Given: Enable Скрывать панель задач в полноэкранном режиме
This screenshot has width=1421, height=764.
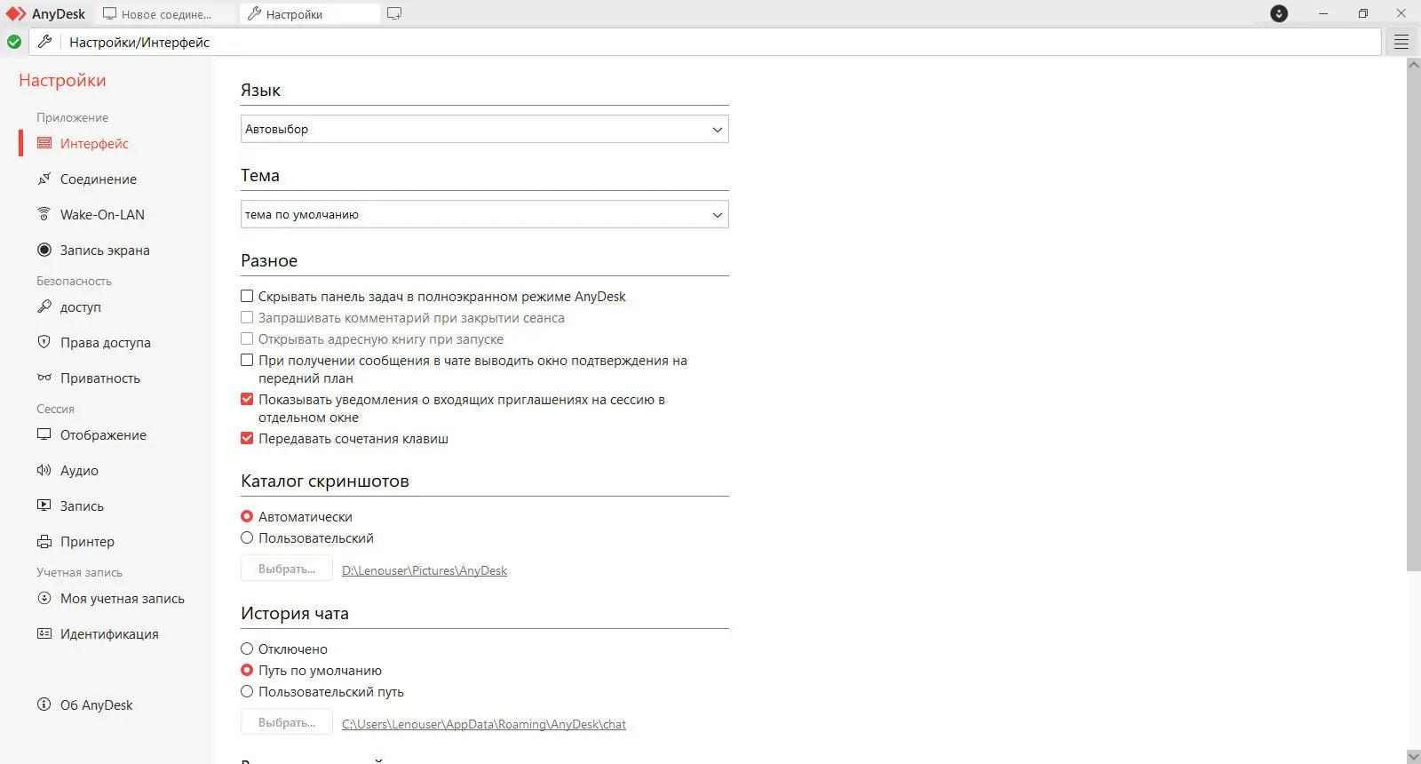Looking at the screenshot, I should pyautogui.click(x=247, y=296).
